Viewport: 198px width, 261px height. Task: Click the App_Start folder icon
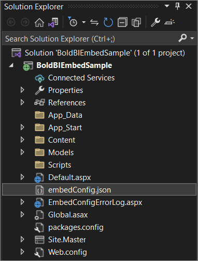point(39,127)
